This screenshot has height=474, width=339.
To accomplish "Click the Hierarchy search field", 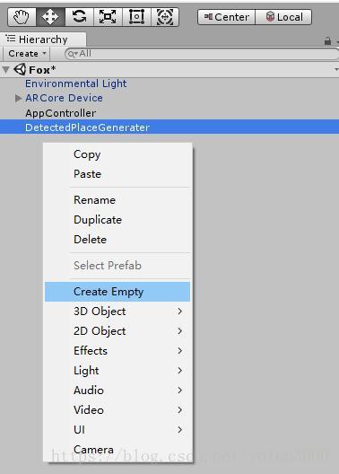I will coord(202,54).
